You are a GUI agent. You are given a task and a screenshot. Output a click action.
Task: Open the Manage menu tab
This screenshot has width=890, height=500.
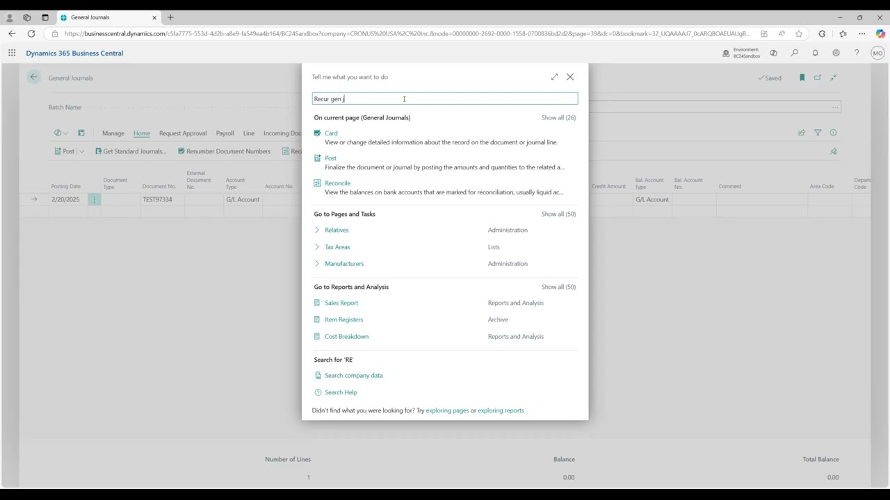tap(113, 133)
